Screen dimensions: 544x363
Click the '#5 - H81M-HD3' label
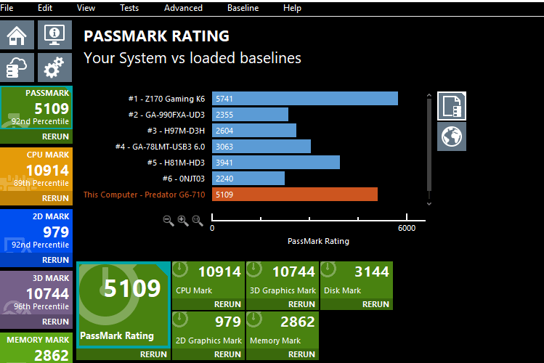tap(176, 163)
